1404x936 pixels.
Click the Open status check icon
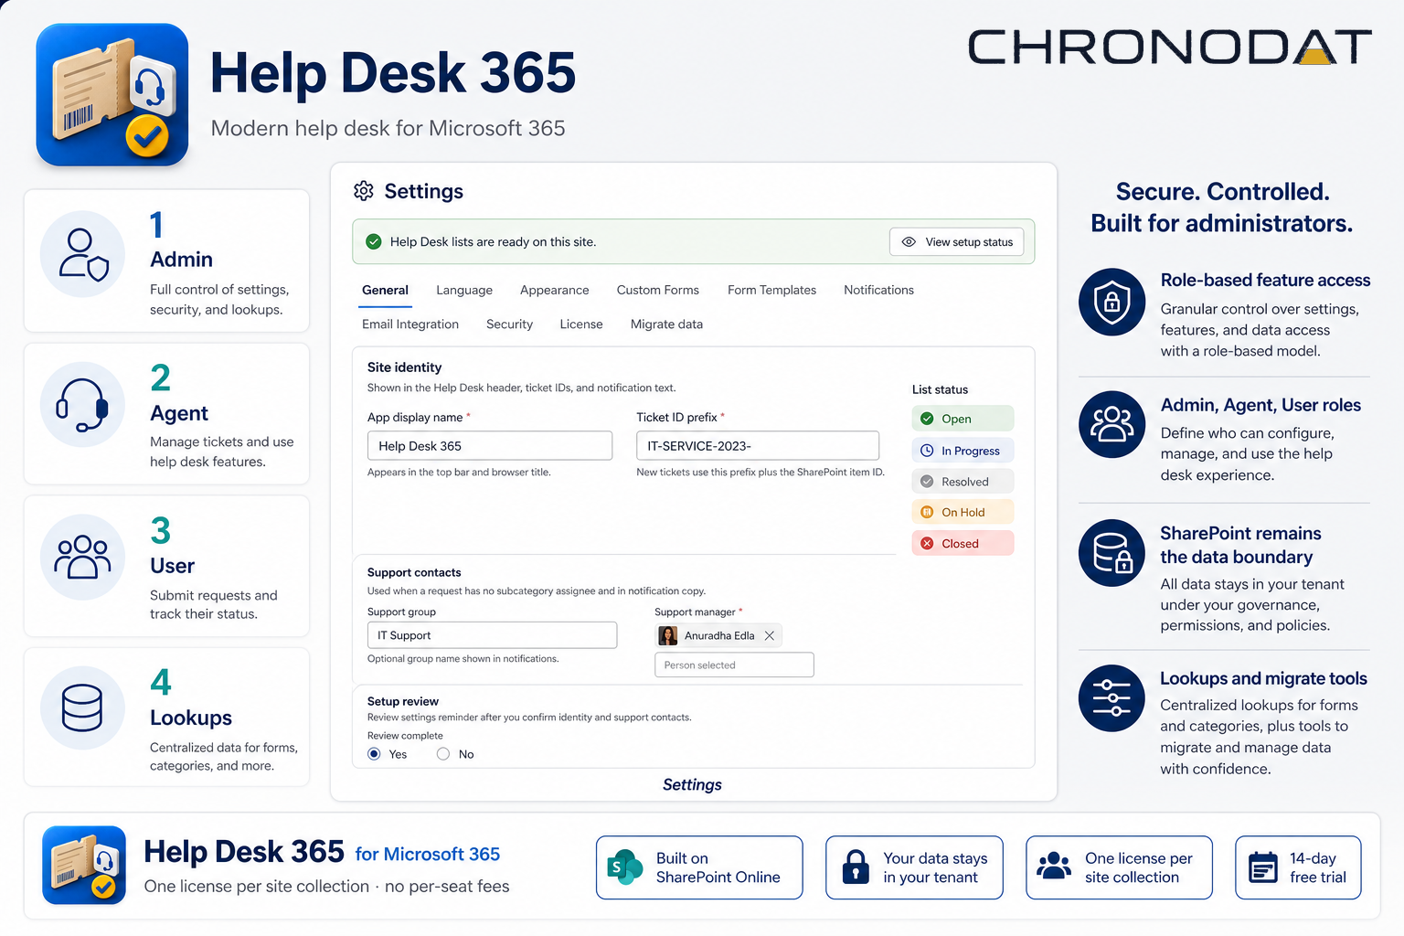(927, 419)
